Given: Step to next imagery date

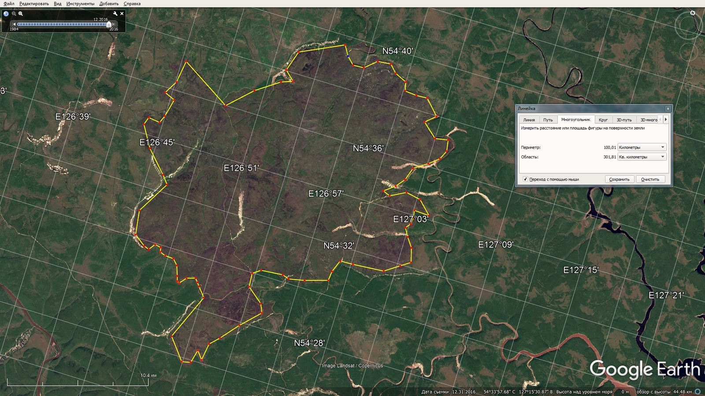Looking at the screenshot, I should tap(114, 24).
